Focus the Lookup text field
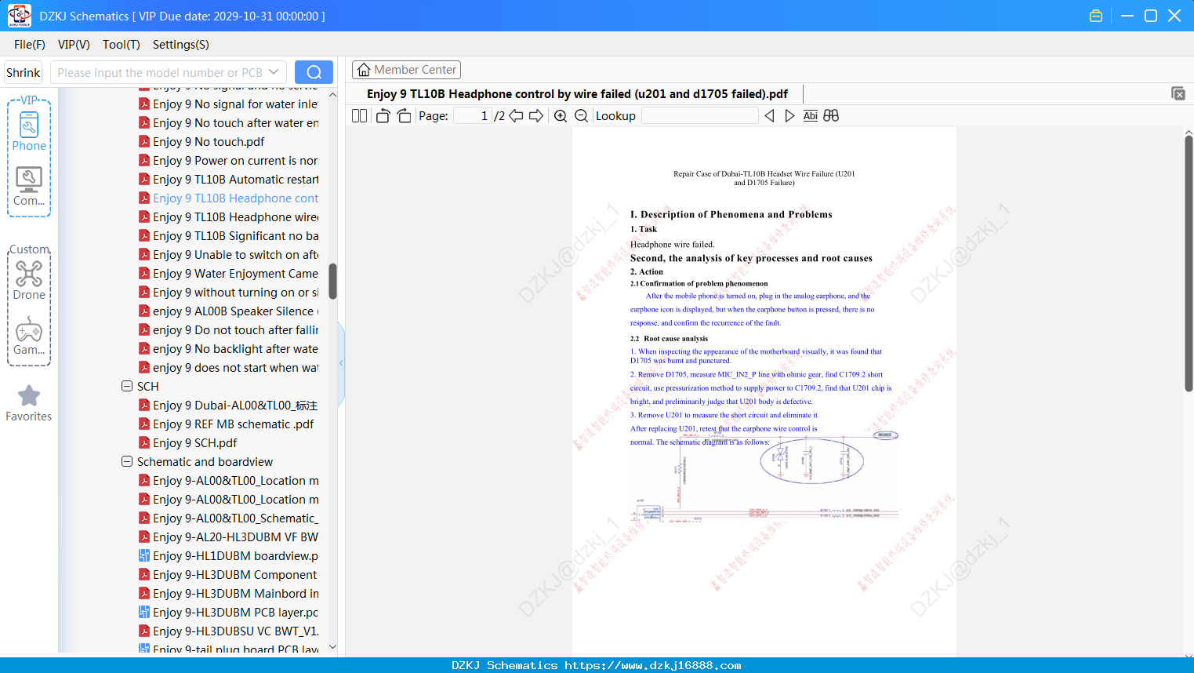The width and height of the screenshot is (1194, 673). click(699, 116)
